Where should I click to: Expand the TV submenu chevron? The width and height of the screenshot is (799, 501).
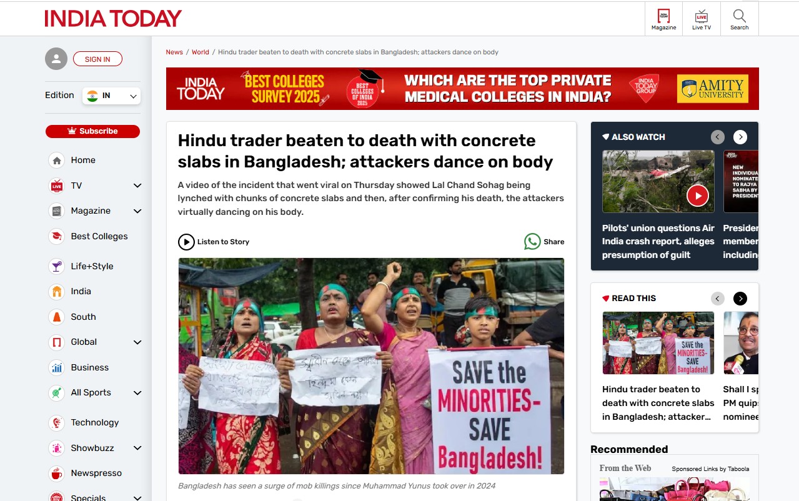tap(137, 186)
